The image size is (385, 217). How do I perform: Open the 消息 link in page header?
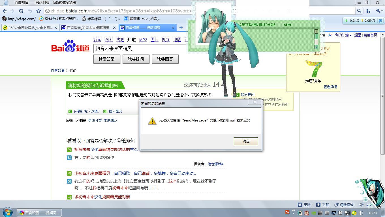[358, 35]
